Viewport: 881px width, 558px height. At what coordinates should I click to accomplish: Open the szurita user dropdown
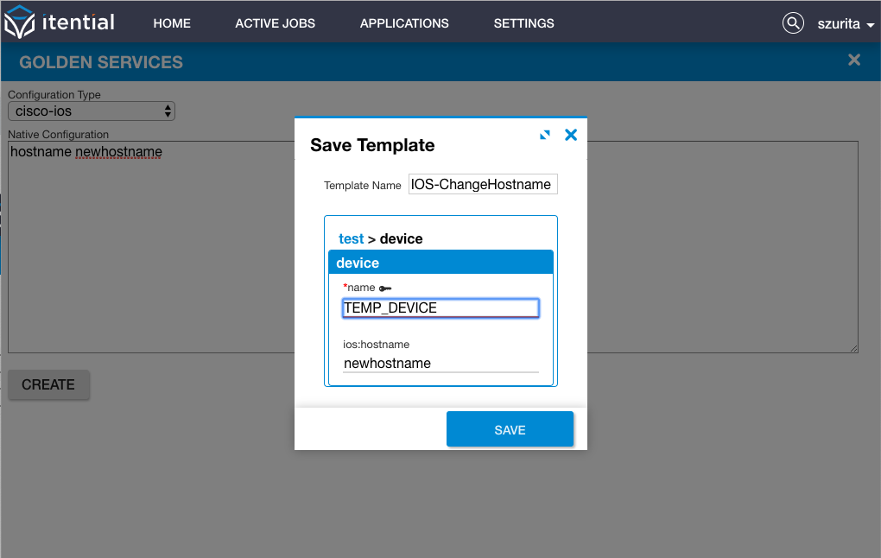coord(846,23)
